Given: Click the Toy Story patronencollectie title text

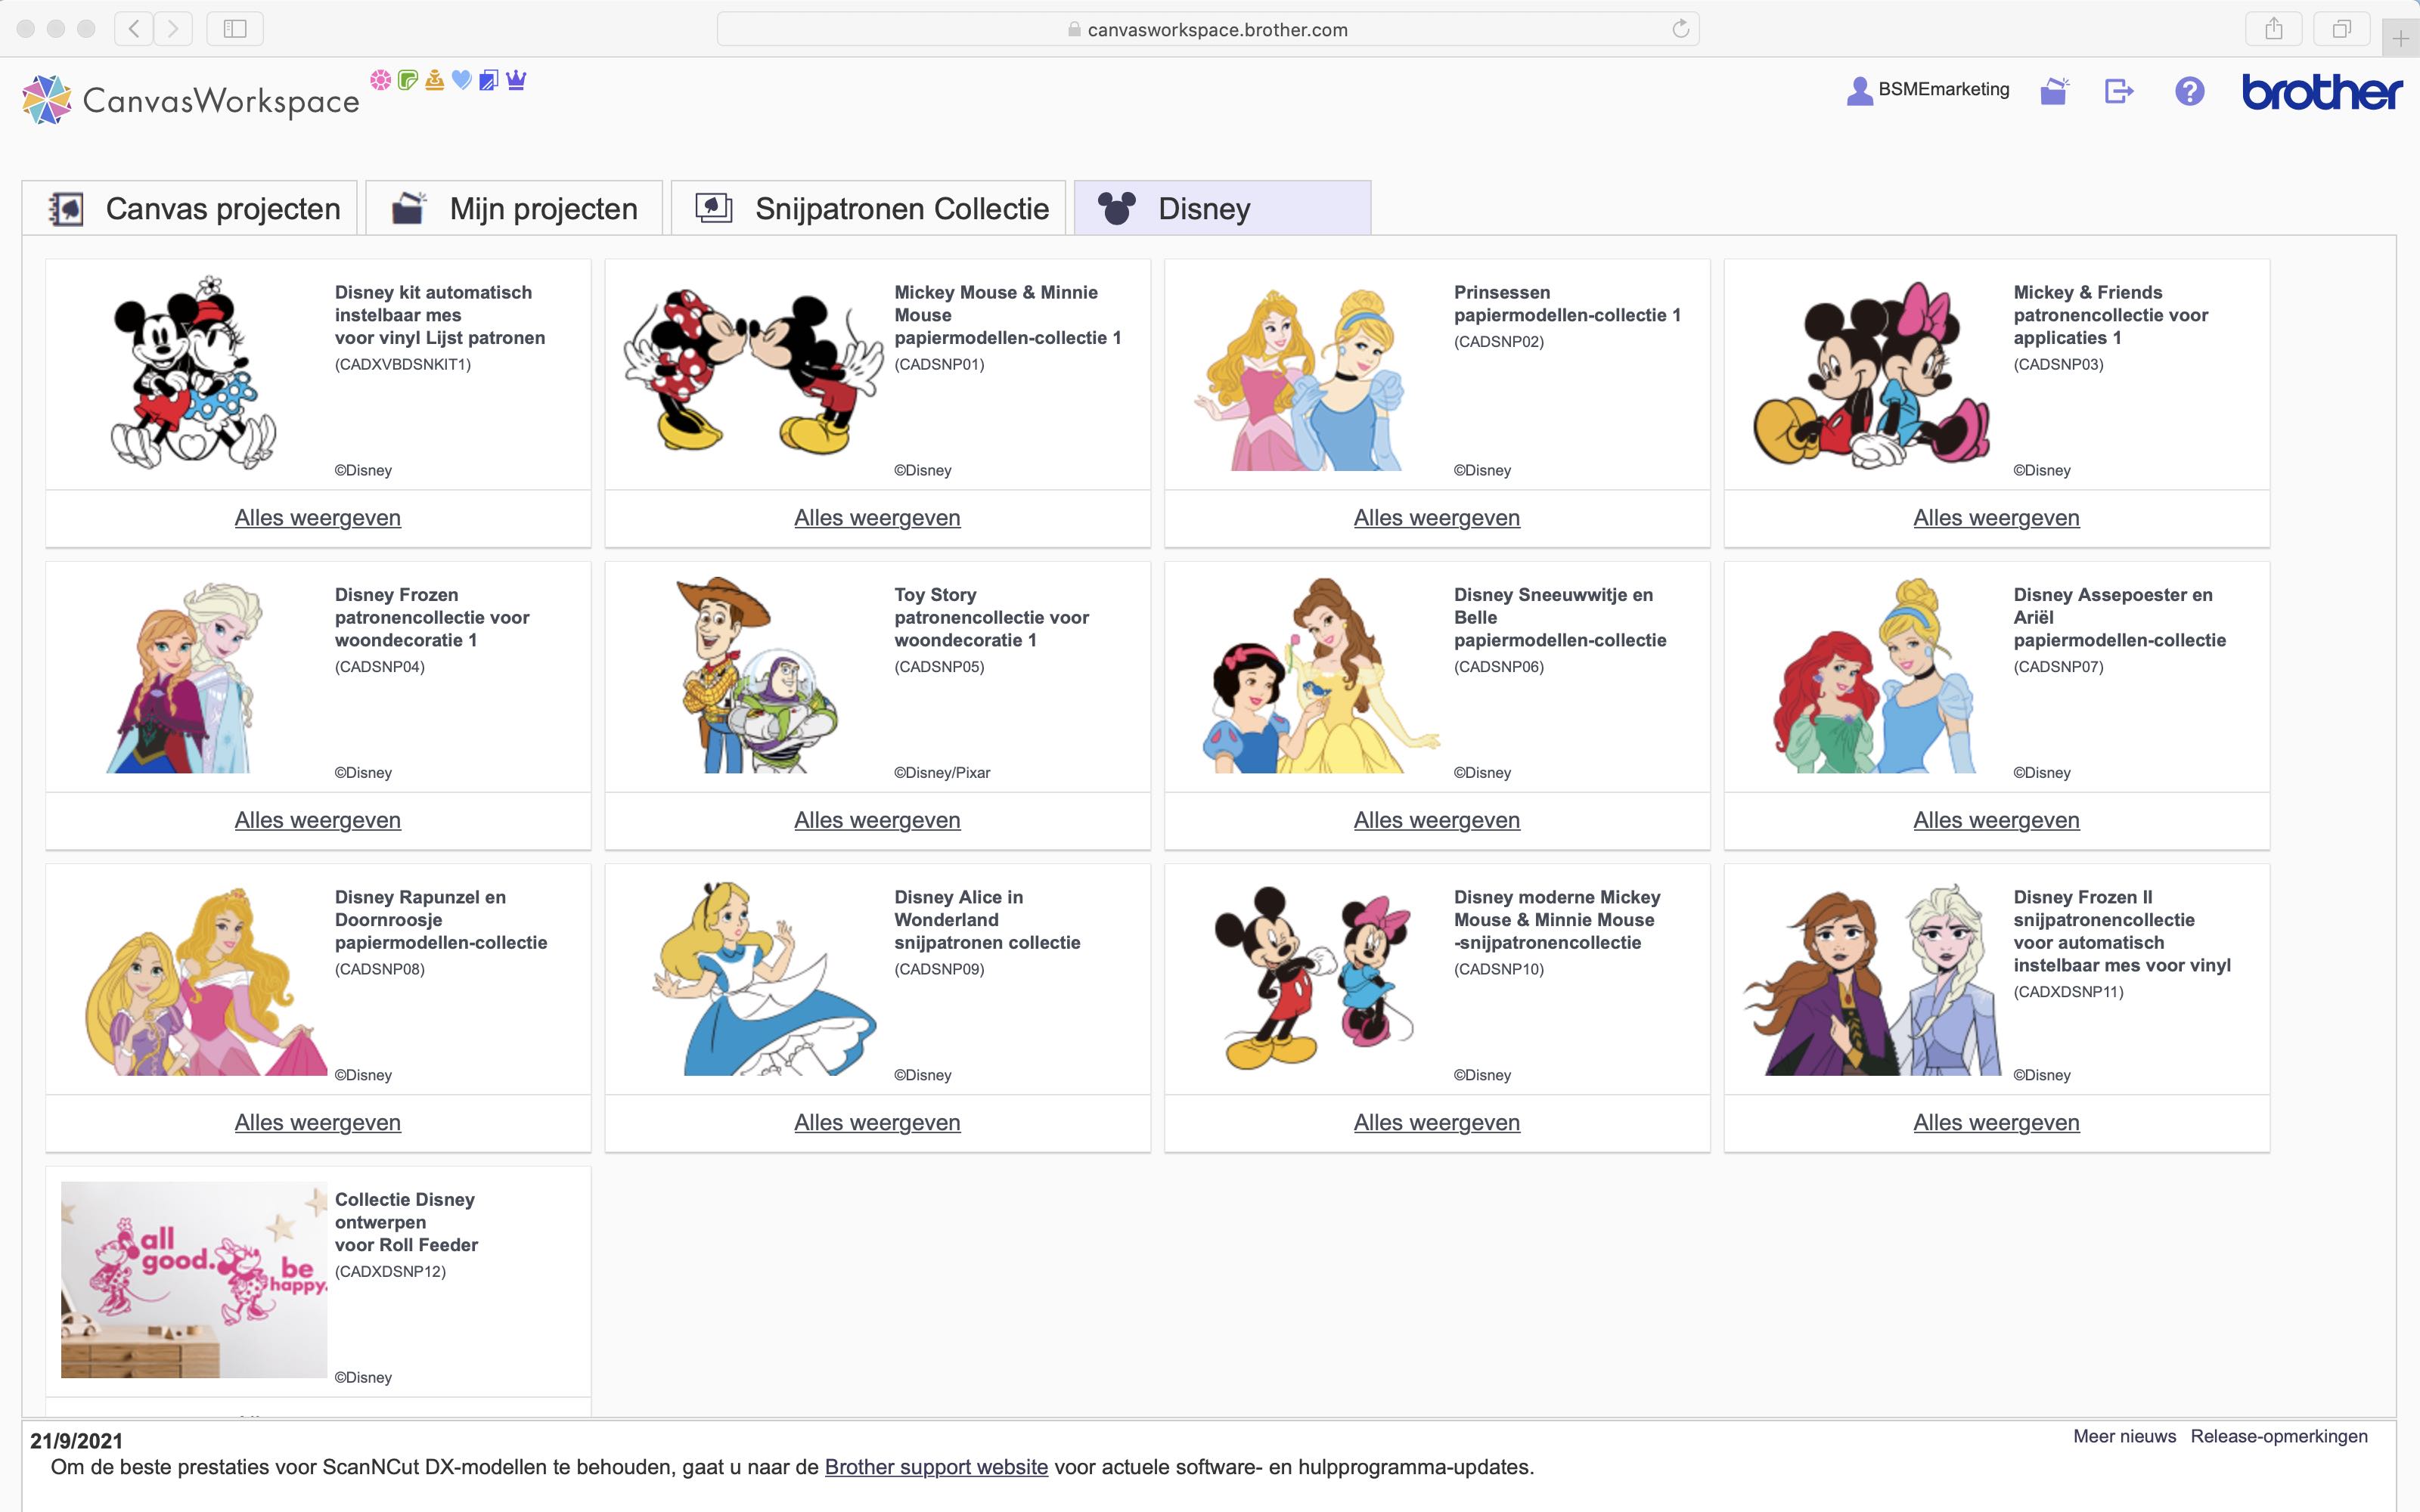Looking at the screenshot, I should point(991,618).
